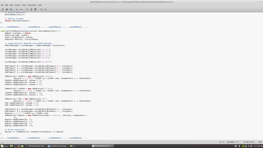Create a new document from the toolbar
The height and width of the screenshot is (148, 263).
tap(3, 10)
